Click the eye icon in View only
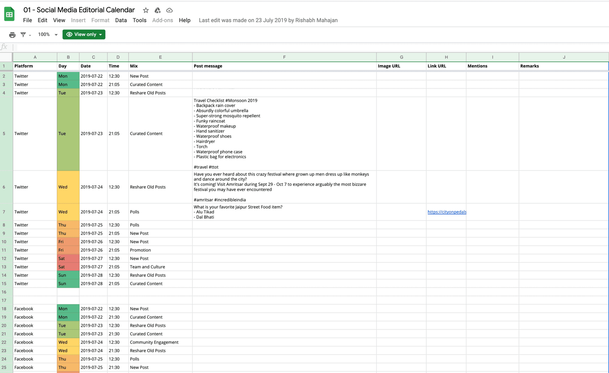This screenshot has height=373, width=609. pos(69,34)
